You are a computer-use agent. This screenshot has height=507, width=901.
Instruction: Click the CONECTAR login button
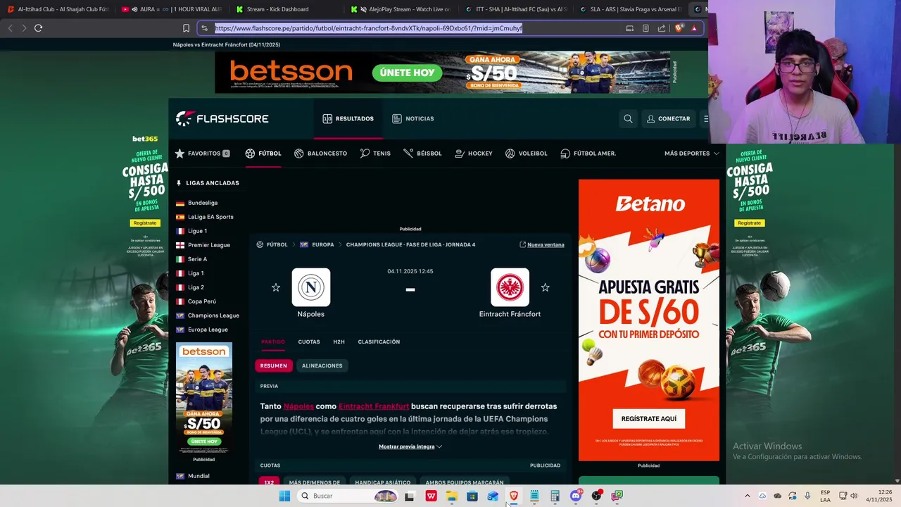669,119
